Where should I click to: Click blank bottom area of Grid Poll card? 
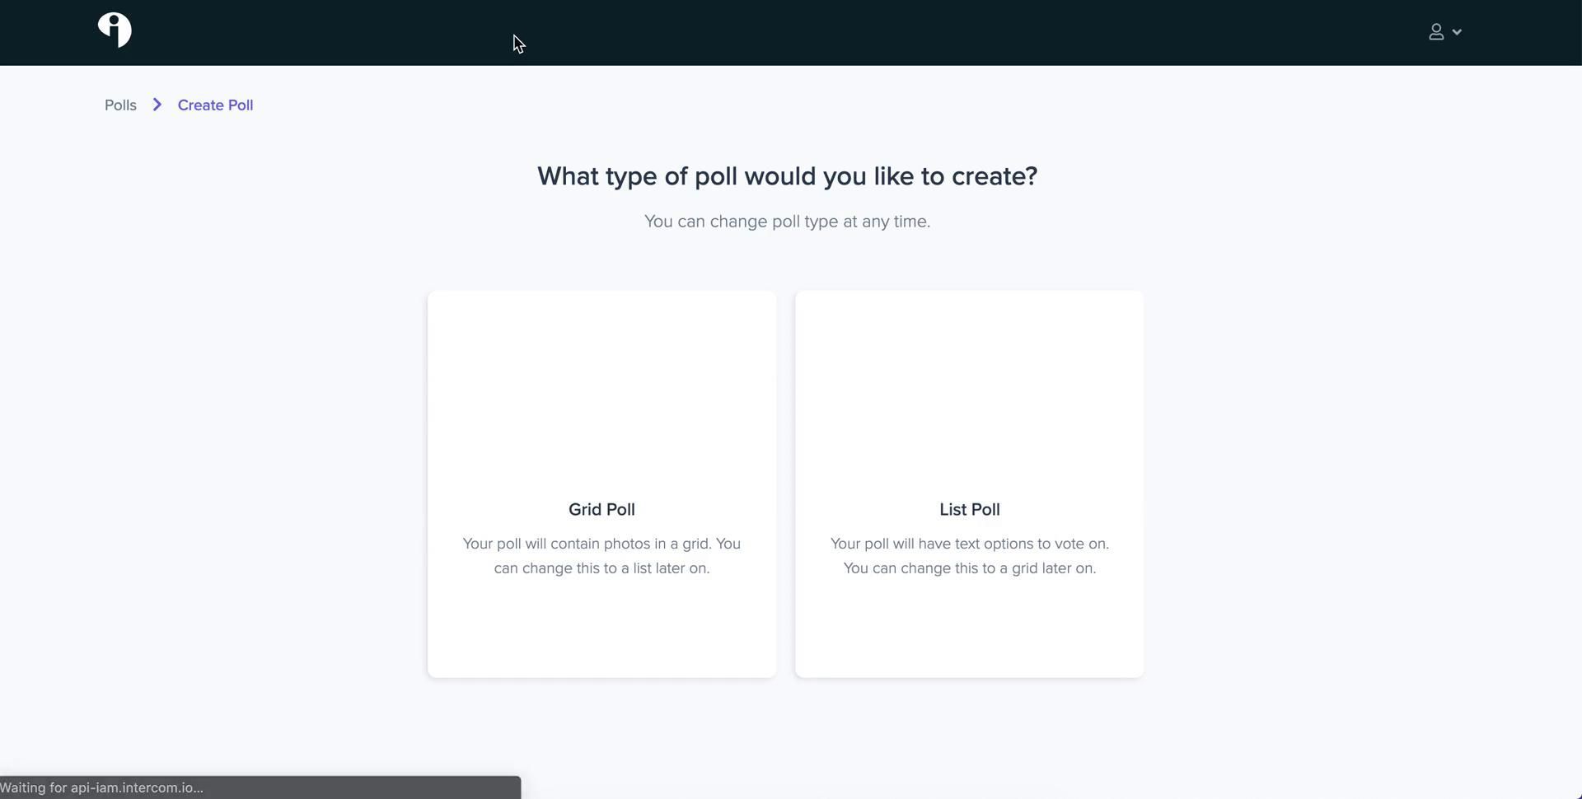click(x=601, y=634)
